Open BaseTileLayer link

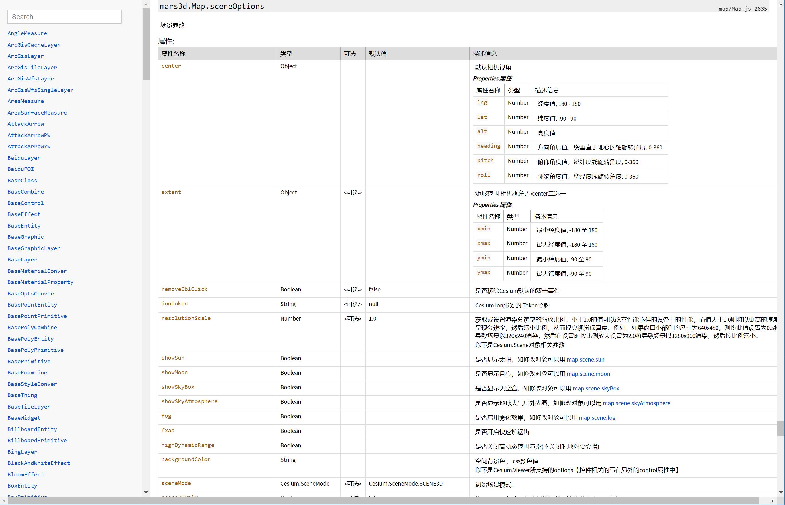pos(29,407)
